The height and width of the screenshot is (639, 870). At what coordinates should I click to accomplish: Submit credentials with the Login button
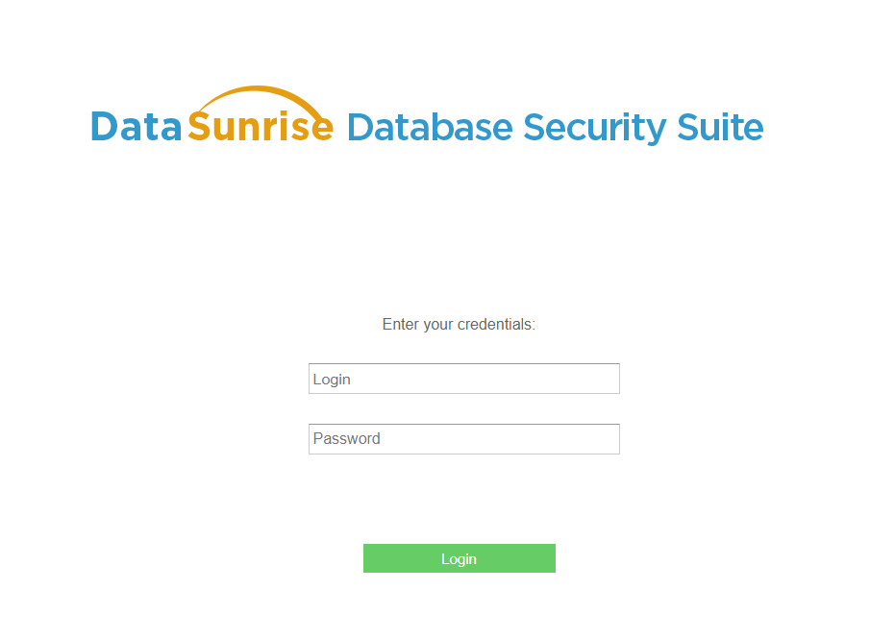tap(459, 558)
